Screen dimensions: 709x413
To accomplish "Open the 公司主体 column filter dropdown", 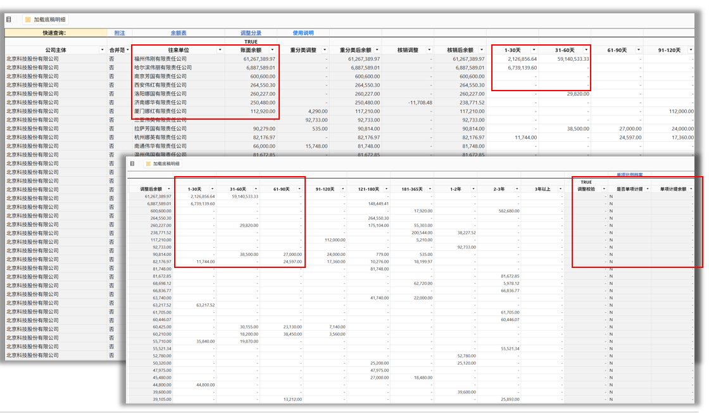I will coord(102,50).
